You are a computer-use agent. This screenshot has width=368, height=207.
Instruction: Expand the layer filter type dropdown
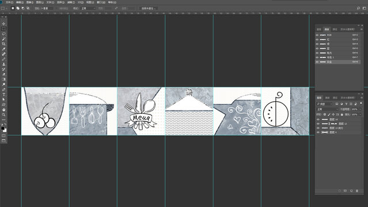coord(325,104)
